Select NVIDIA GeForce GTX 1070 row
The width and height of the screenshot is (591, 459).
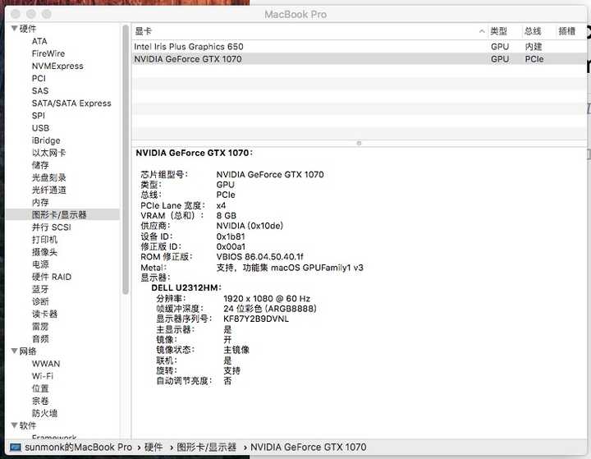tap(359, 59)
